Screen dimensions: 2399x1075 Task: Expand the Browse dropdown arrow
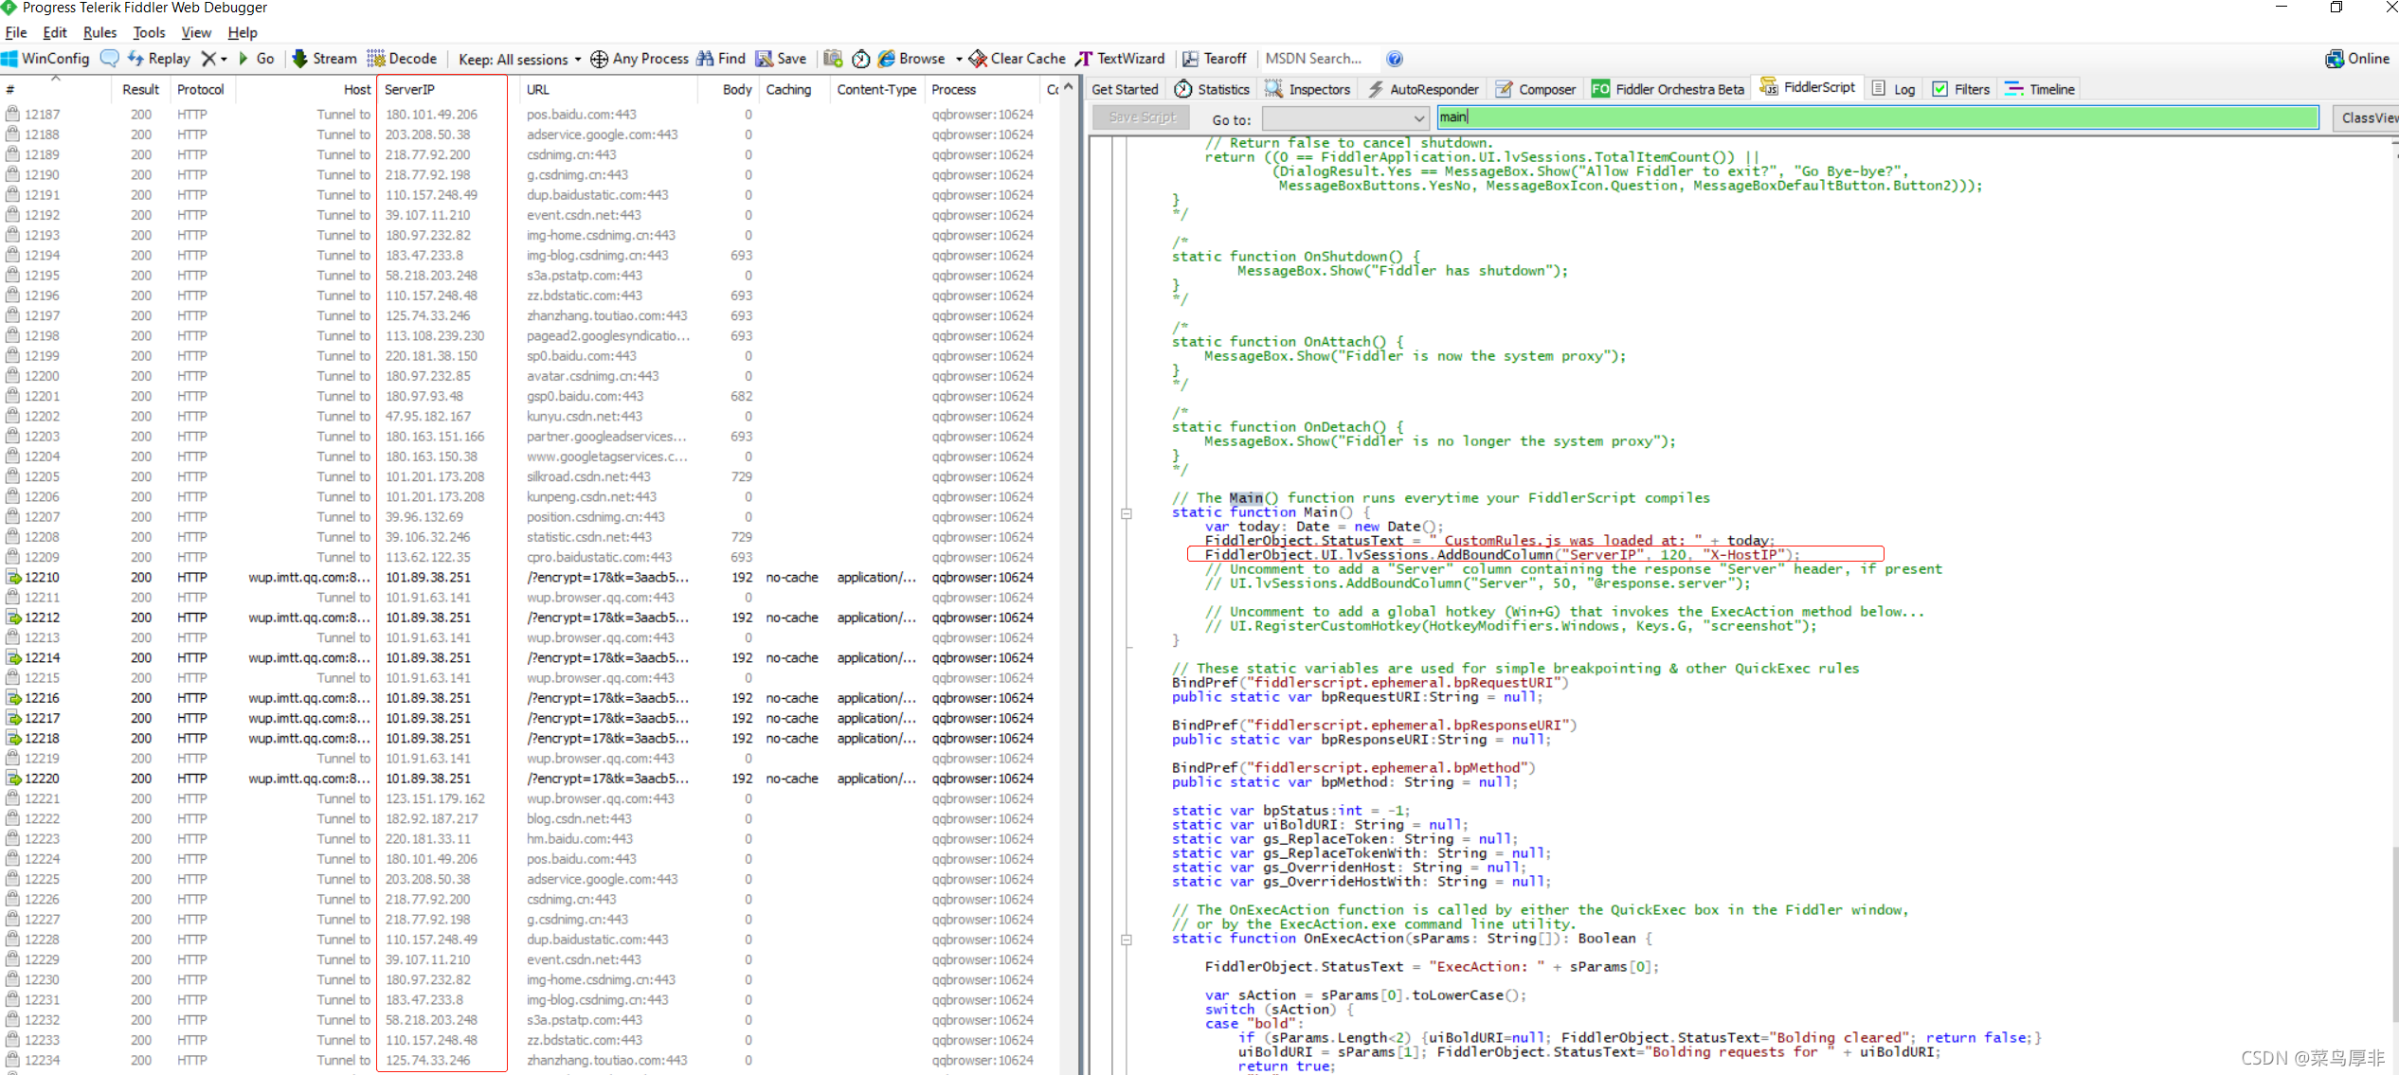(x=959, y=60)
